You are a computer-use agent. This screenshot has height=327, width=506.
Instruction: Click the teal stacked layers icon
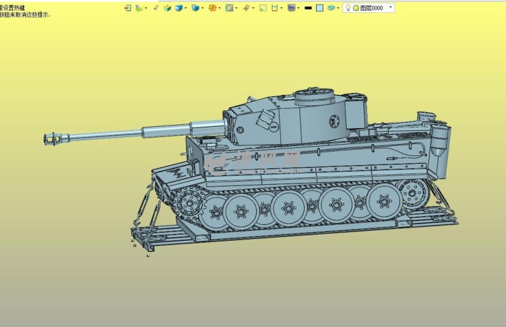pos(331,8)
